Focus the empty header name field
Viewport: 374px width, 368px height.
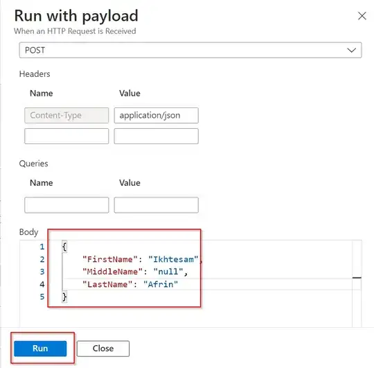click(x=66, y=136)
